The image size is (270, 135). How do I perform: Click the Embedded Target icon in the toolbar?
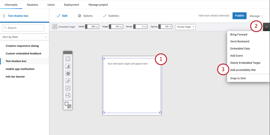pyautogui.click(x=55, y=27)
